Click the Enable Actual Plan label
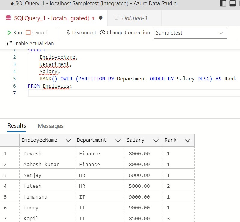 (x=33, y=43)
